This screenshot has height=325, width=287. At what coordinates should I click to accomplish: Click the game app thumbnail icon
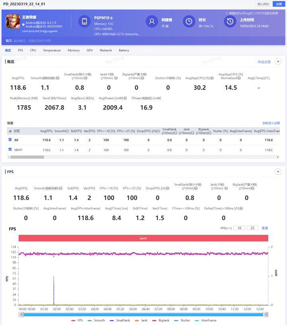[12, 21]
